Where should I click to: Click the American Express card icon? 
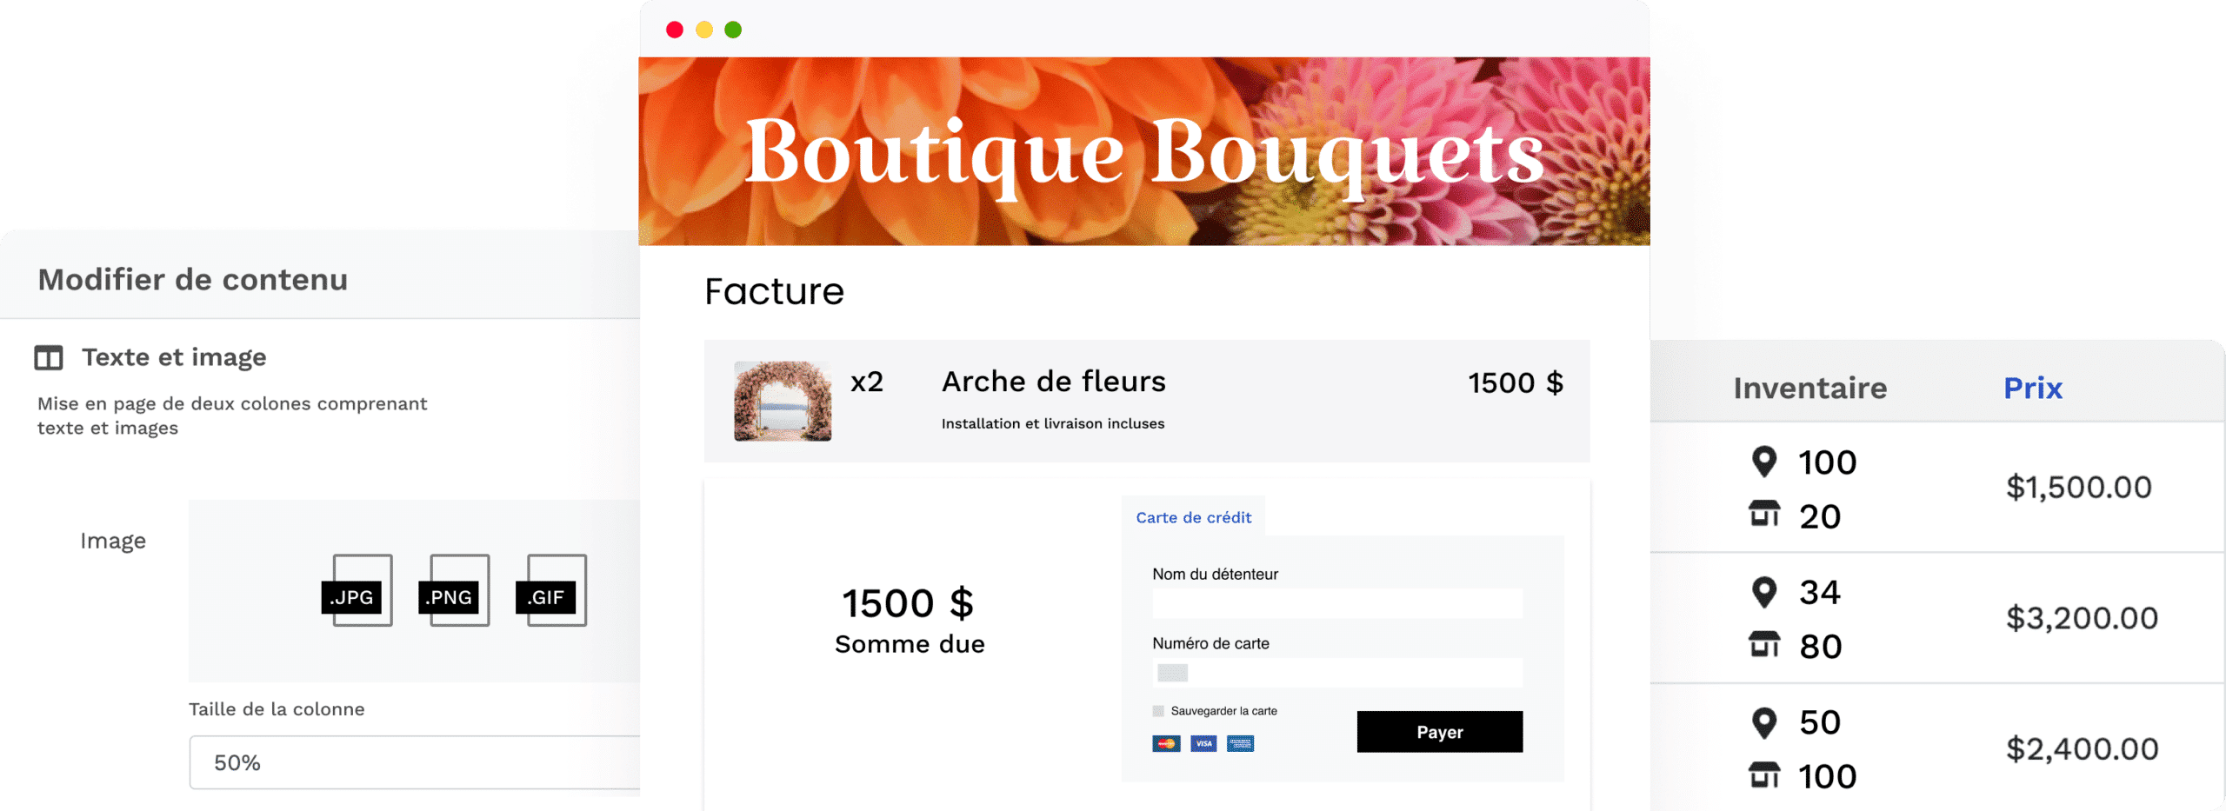pyautogui.click(x=1240, y=743)
